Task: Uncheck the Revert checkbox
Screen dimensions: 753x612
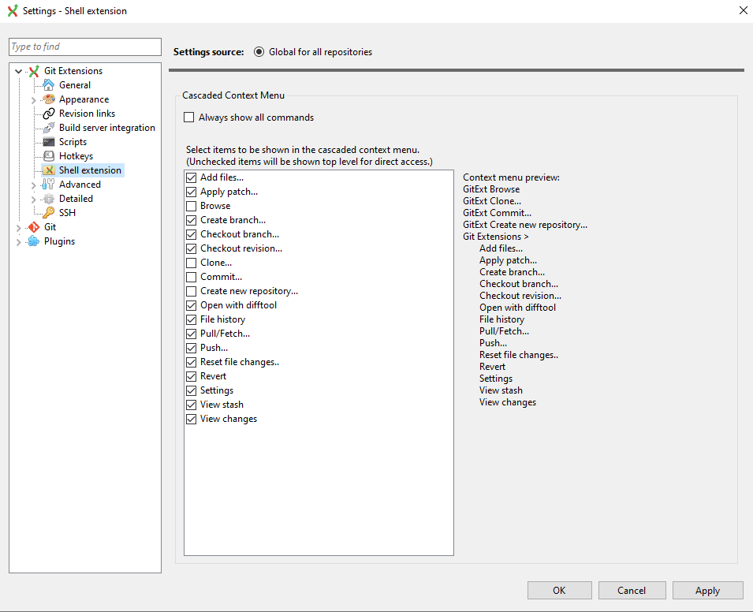Action: (191, 376)
